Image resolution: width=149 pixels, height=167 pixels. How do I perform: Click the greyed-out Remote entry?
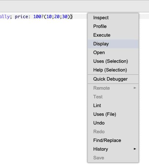coord(113,88)
